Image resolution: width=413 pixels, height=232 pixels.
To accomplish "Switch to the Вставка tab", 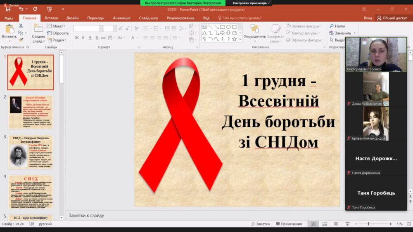I will click(51, 18).
